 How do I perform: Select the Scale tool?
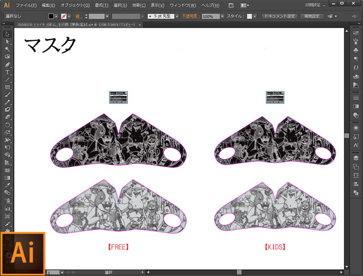[x=7, y=132]
